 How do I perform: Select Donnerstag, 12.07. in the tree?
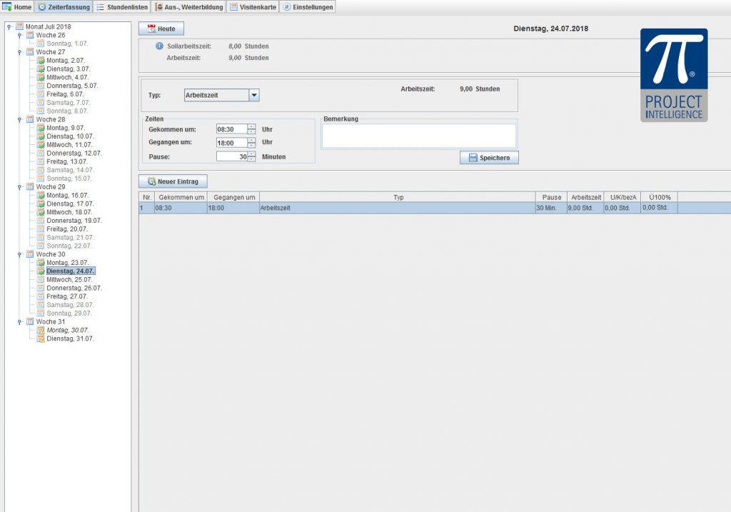pos(74,153)
